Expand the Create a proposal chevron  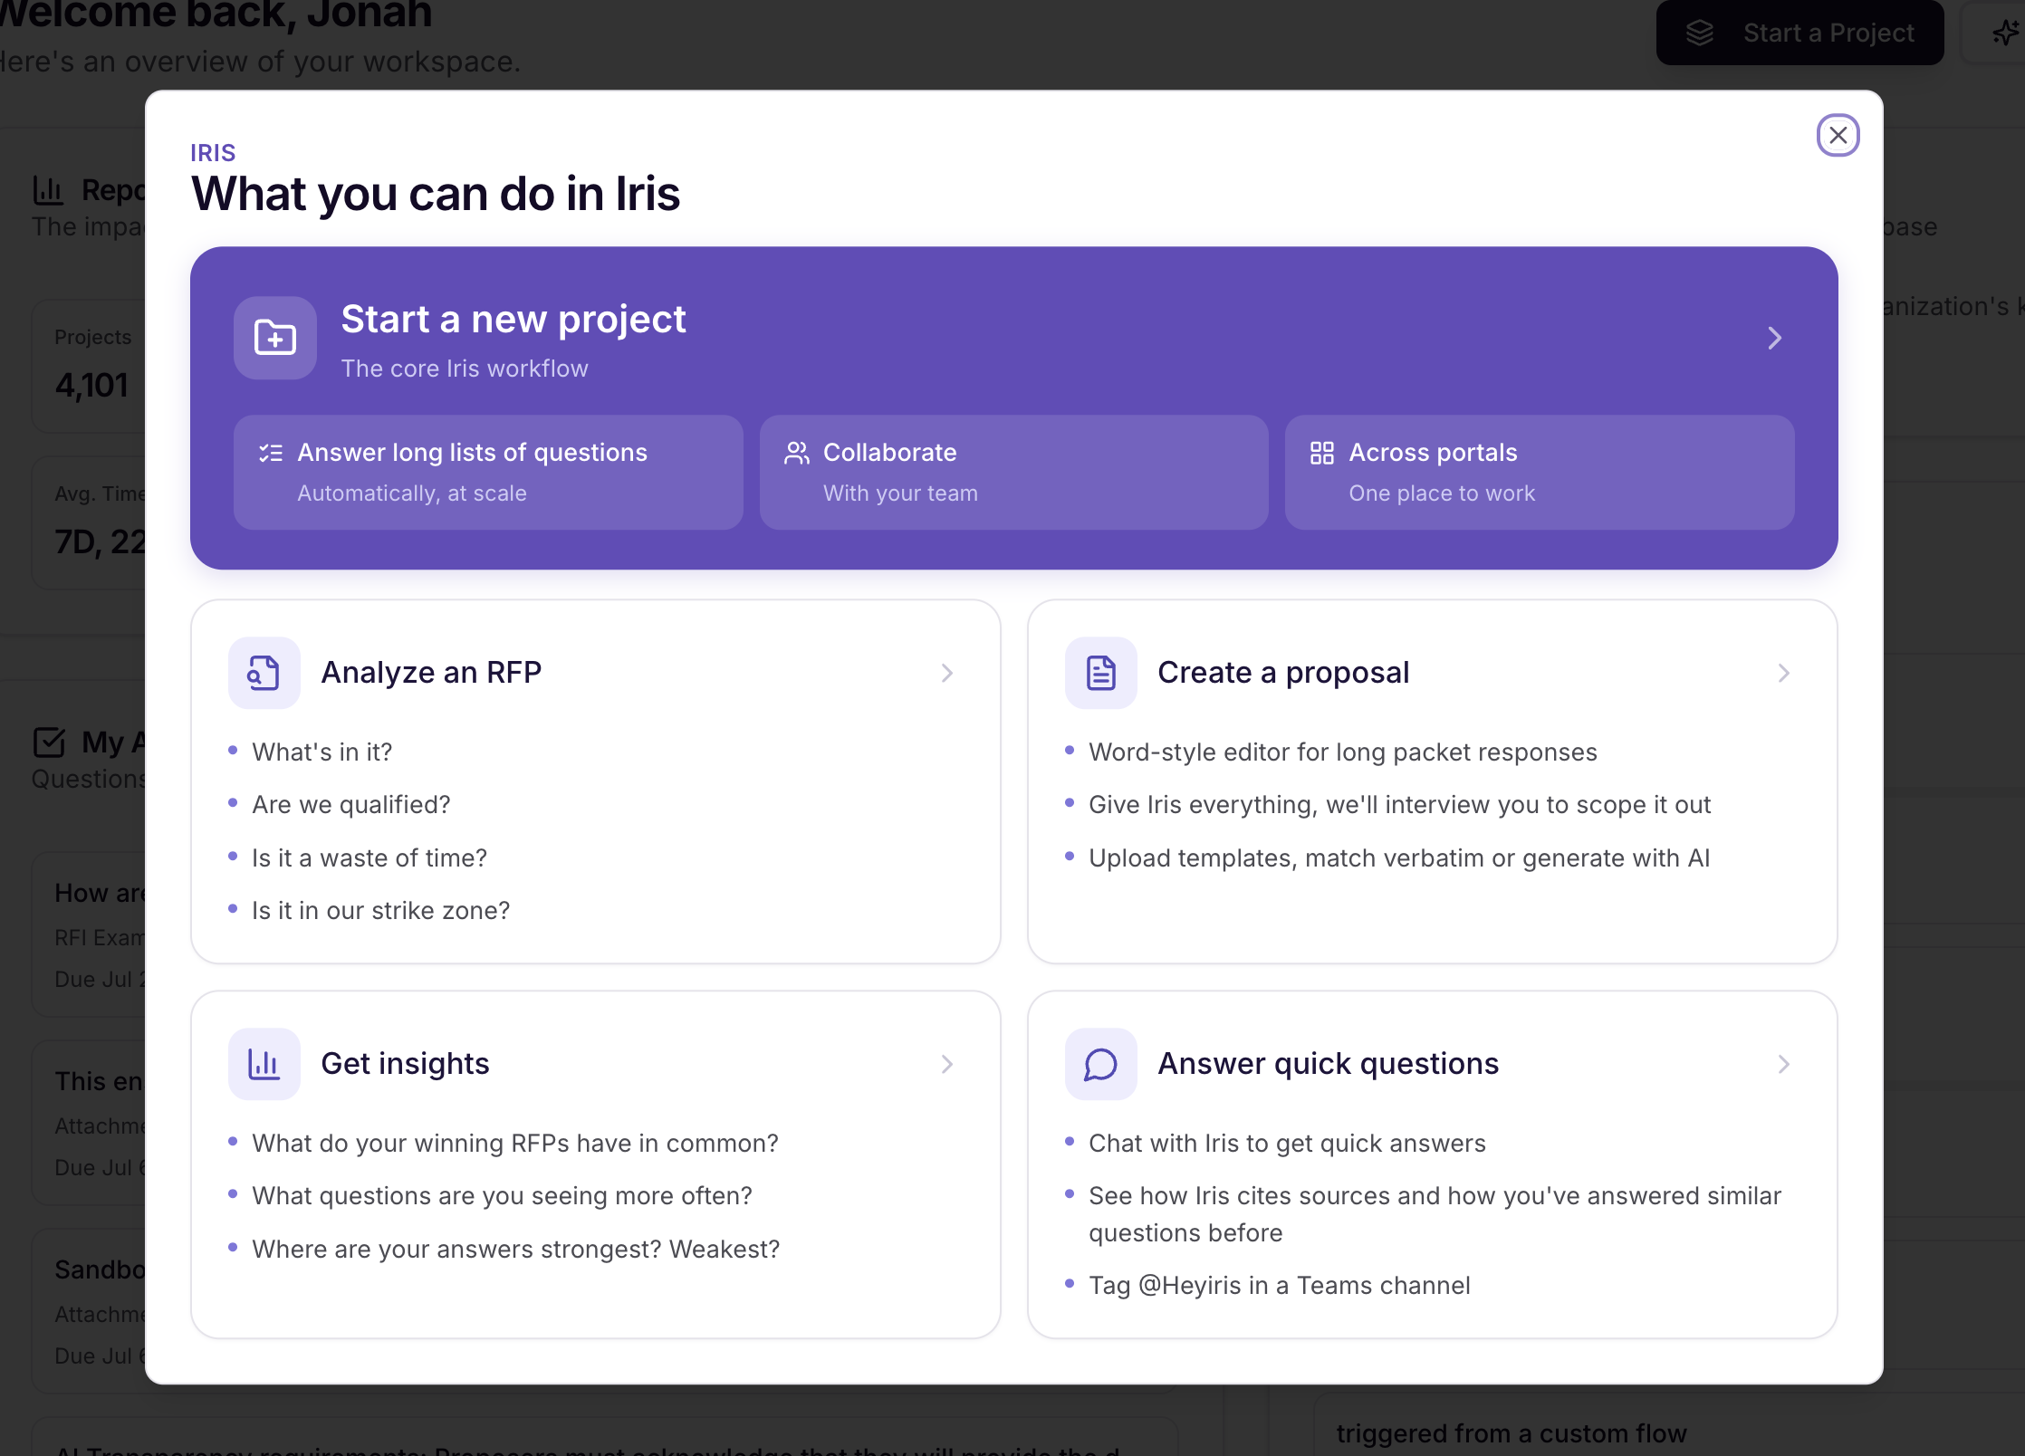(x=1783, y=673)
